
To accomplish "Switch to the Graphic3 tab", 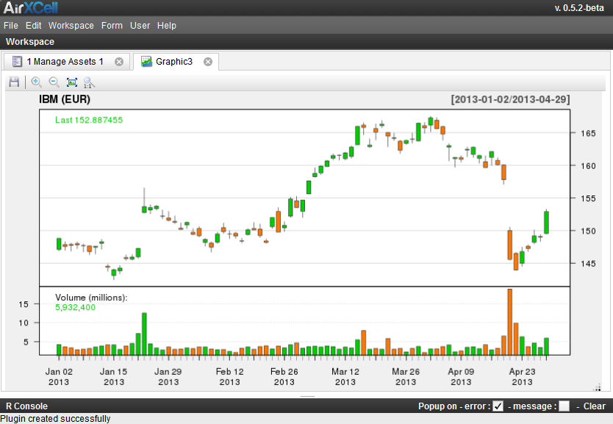I will tap(174, 61).
